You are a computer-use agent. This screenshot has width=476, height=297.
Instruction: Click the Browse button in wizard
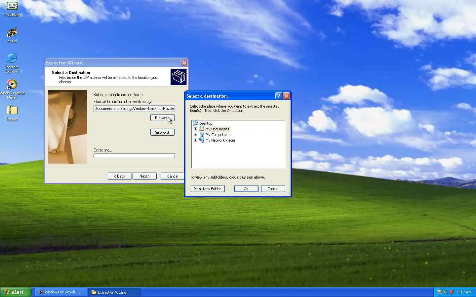click(x=162, y=118)
